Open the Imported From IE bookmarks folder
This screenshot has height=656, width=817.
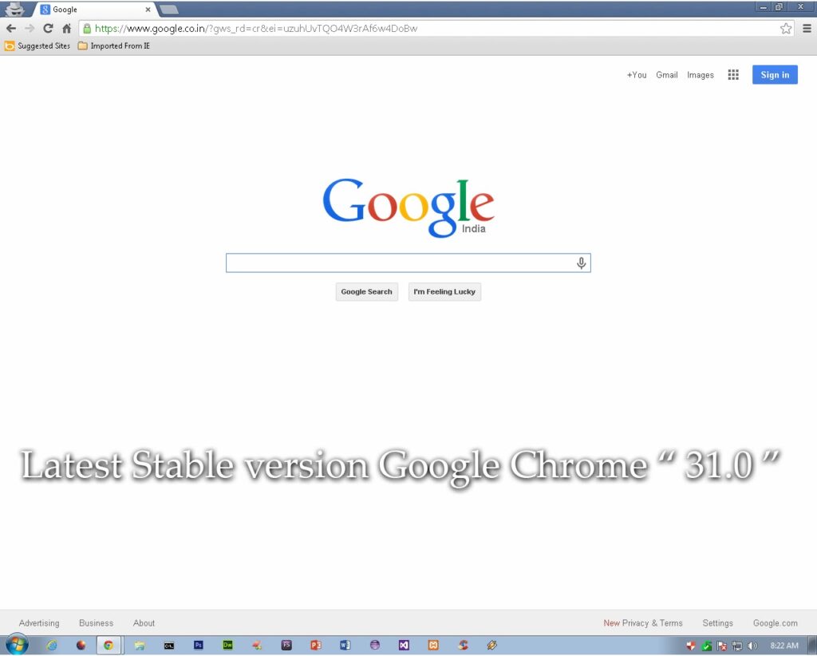(x=113, y=45)
